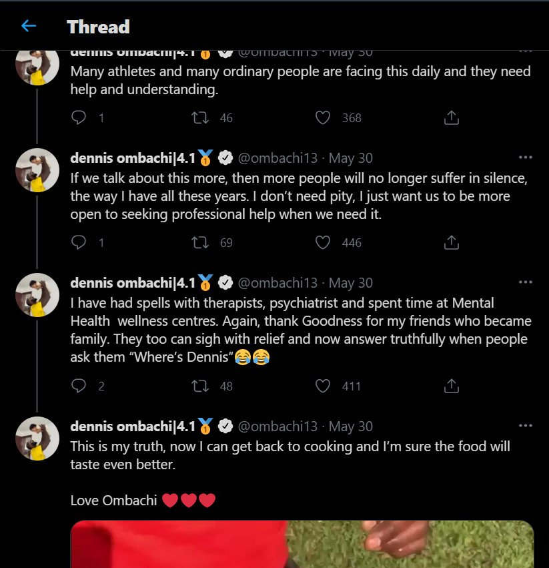Like the tweet with 446 likes

pos(323,242)
